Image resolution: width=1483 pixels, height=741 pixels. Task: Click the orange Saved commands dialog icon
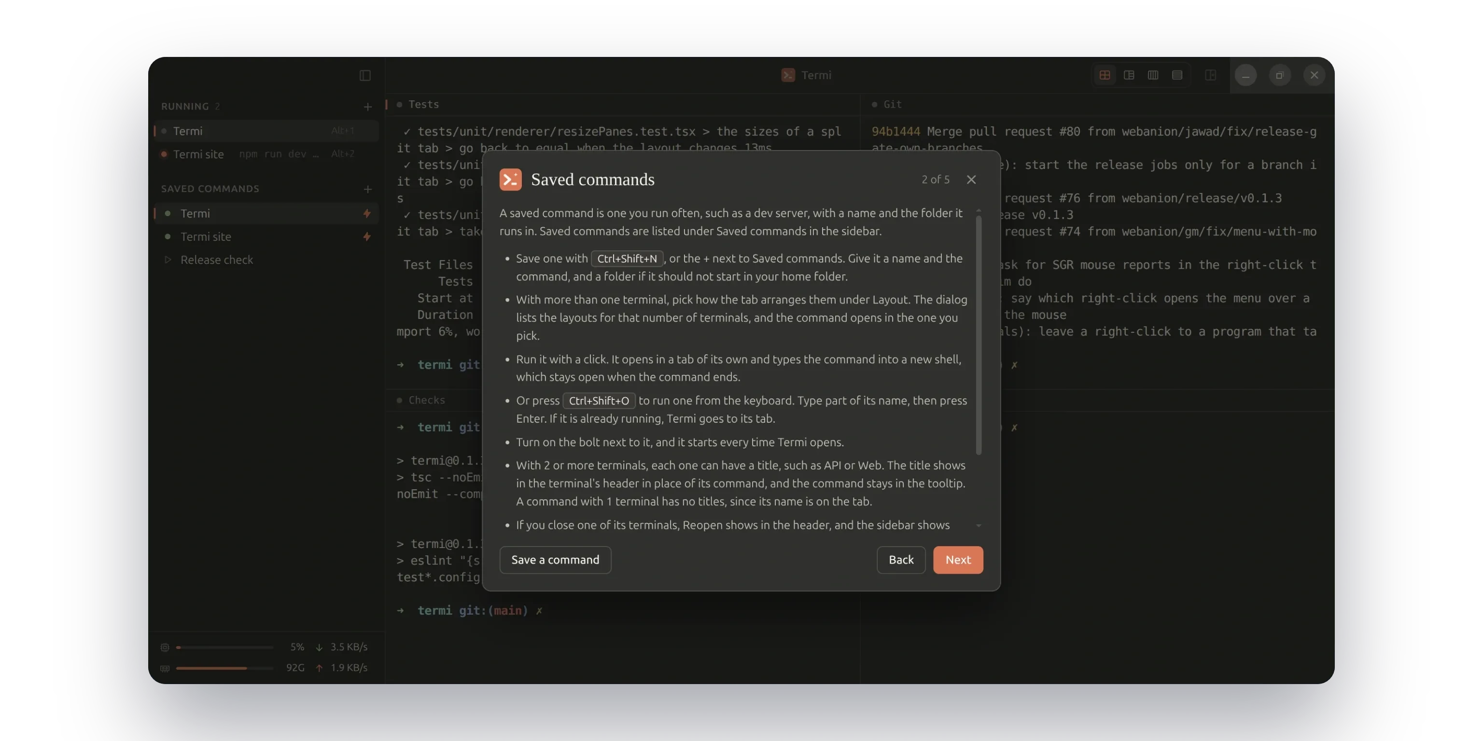point(511,179)
